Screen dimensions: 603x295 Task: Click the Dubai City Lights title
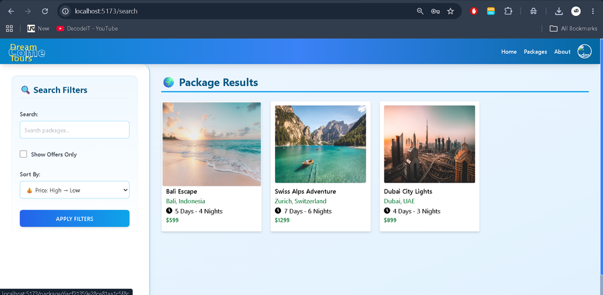pos(408,191)
